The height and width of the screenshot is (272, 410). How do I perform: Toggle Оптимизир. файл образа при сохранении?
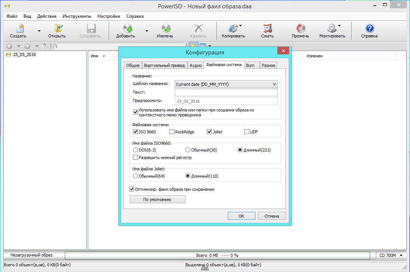(x=132, y=189)
